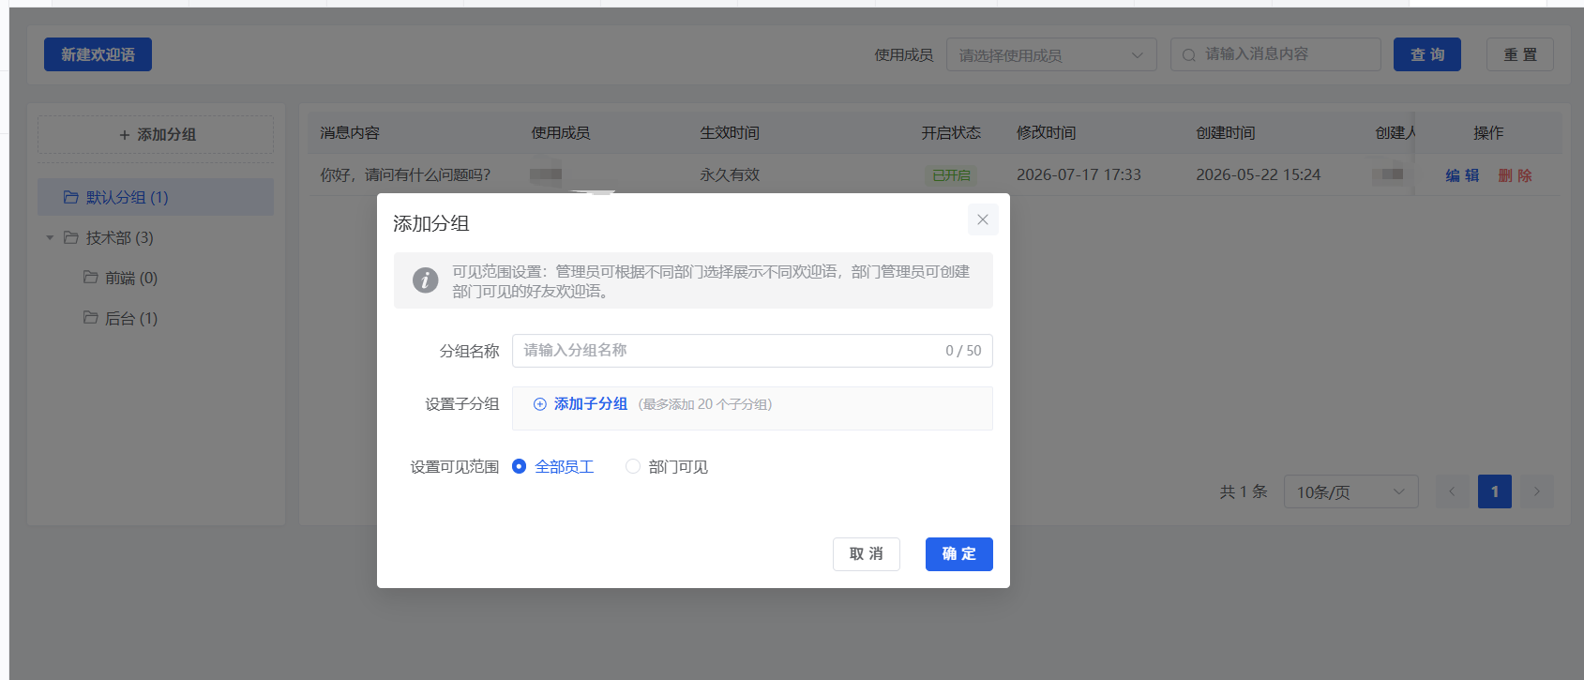The height and width of the screenshot is (680, 1584).
Task: Close the 添加分组 dialog with the X icon
Action: (x=983, y=219)
